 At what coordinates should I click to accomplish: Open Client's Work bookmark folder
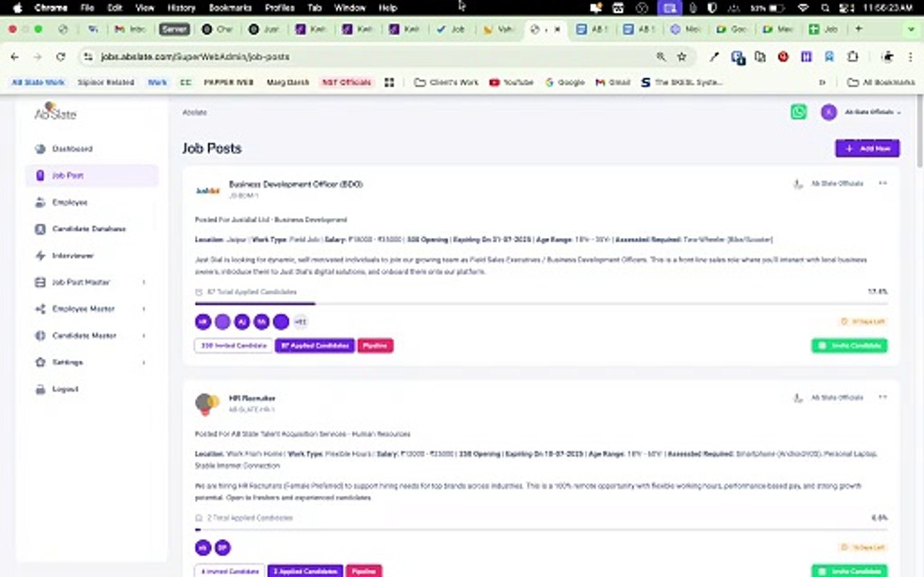446,83
